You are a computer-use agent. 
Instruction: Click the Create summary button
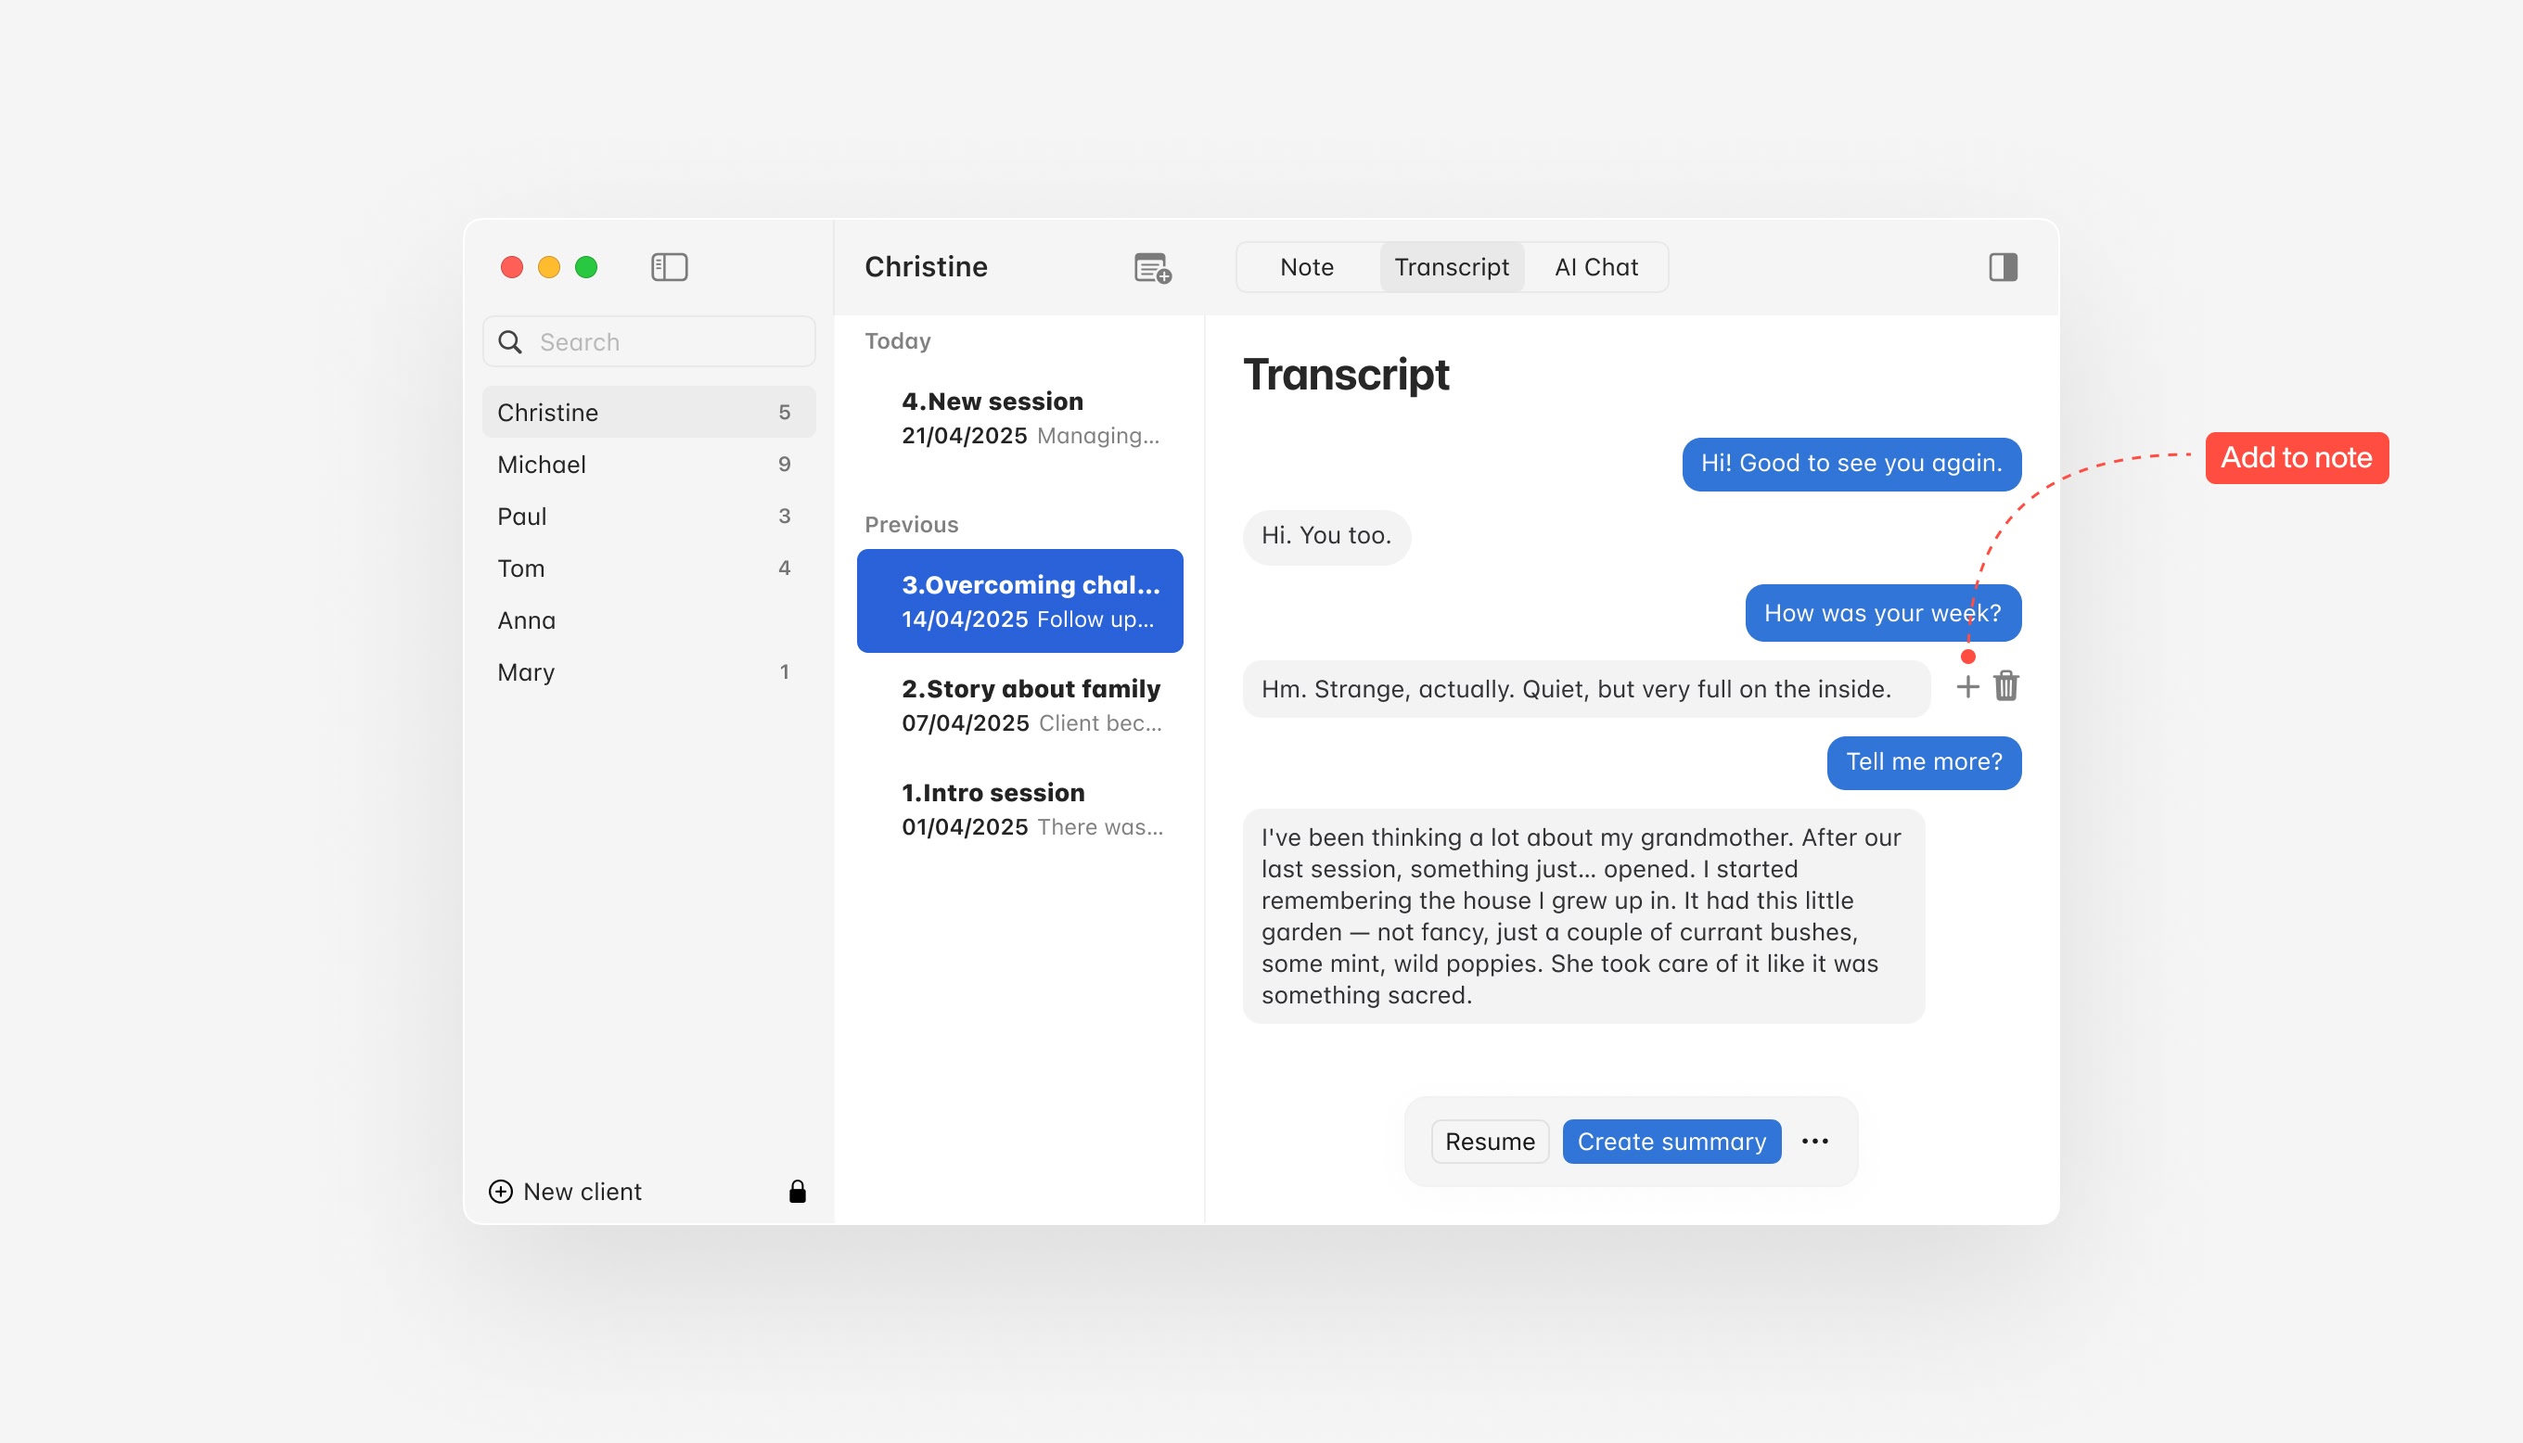pos(1671,1142)
